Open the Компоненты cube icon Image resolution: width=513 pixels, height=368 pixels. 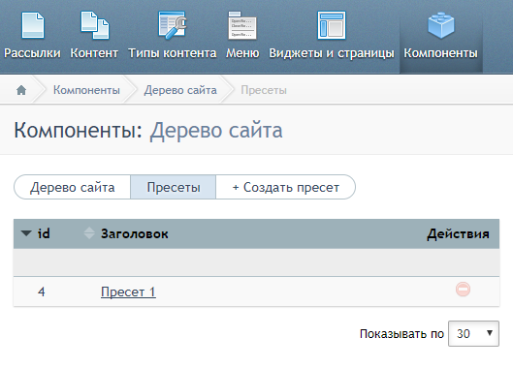pyautogui.click(x=440, y=25)
